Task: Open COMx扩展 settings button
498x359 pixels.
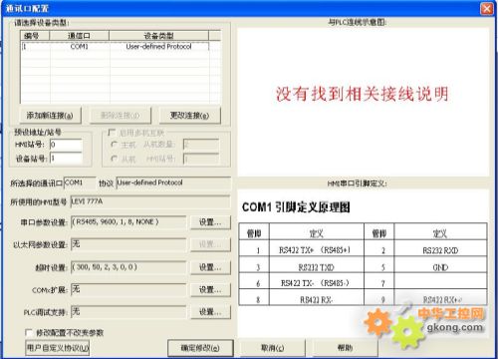Action: coord(210,289)
